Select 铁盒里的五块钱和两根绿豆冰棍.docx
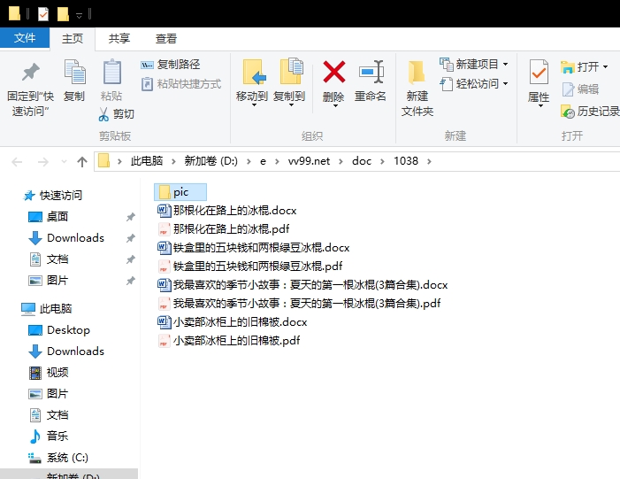 click(x=254, y=247)
